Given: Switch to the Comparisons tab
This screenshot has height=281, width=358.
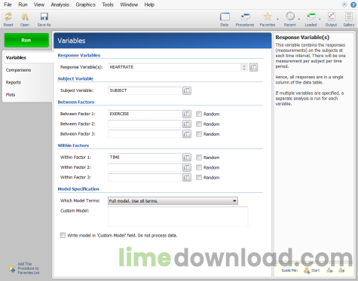Looking at the screenshot, I should click(x=18, y=70).
